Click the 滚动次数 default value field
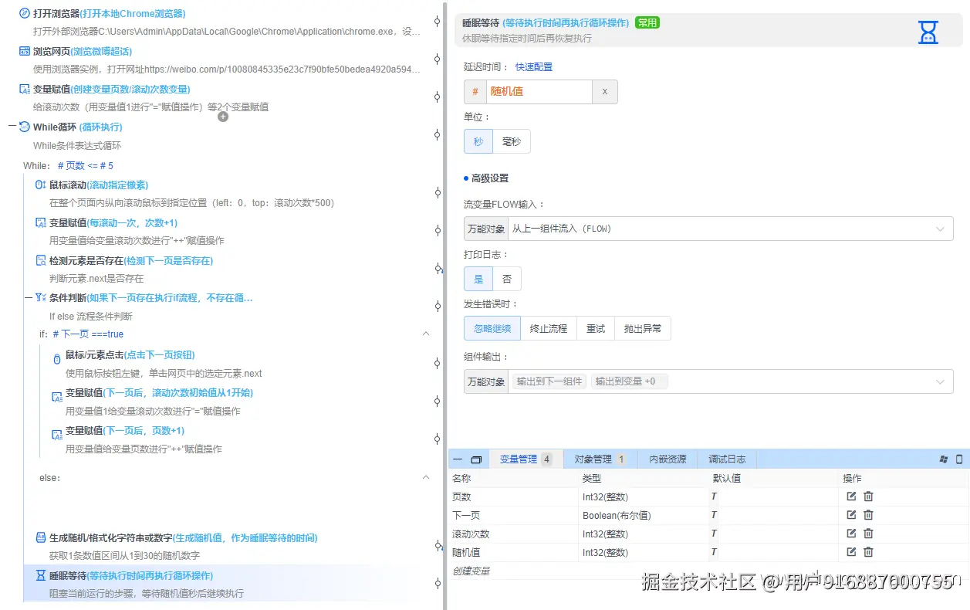Screen dimensions: 970x610 [774, 534]
